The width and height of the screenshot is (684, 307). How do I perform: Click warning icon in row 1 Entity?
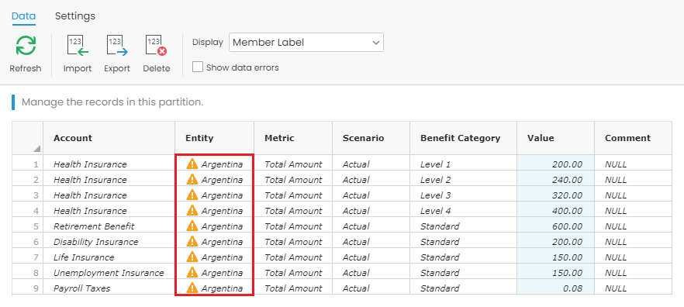click(x=192, y=164)
